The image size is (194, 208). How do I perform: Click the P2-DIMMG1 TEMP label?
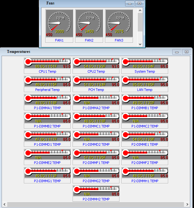click(x=47, y=181)
